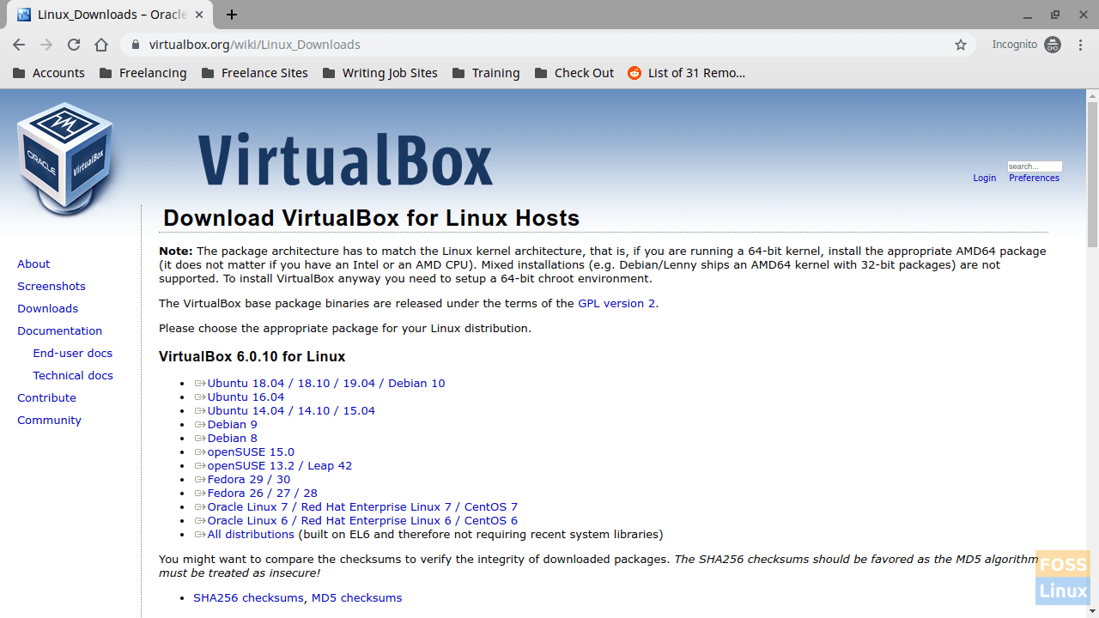Screen dimensions: 1099x618
Task: Open Downloads in the sidebar
Action: [47, 308]
